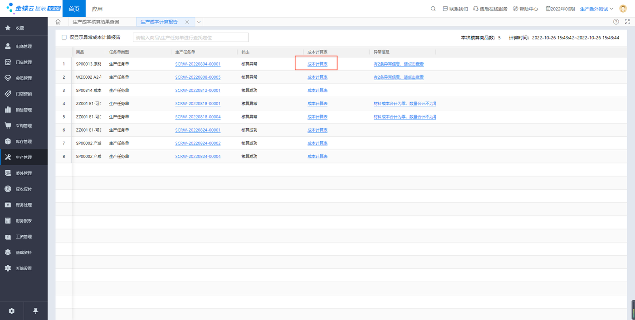The width and height of the screenshot is (635, 320).
Task: Open 电商管理 in the sidebar
Action: pos(24,46)
